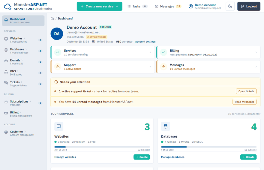The image size is (264, 170).
Task: Click the Customer ID 8398 text
Action: 78,42
